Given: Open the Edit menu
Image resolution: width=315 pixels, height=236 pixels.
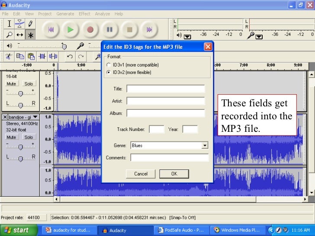Looking at the screenshot, I should (17, 14).
